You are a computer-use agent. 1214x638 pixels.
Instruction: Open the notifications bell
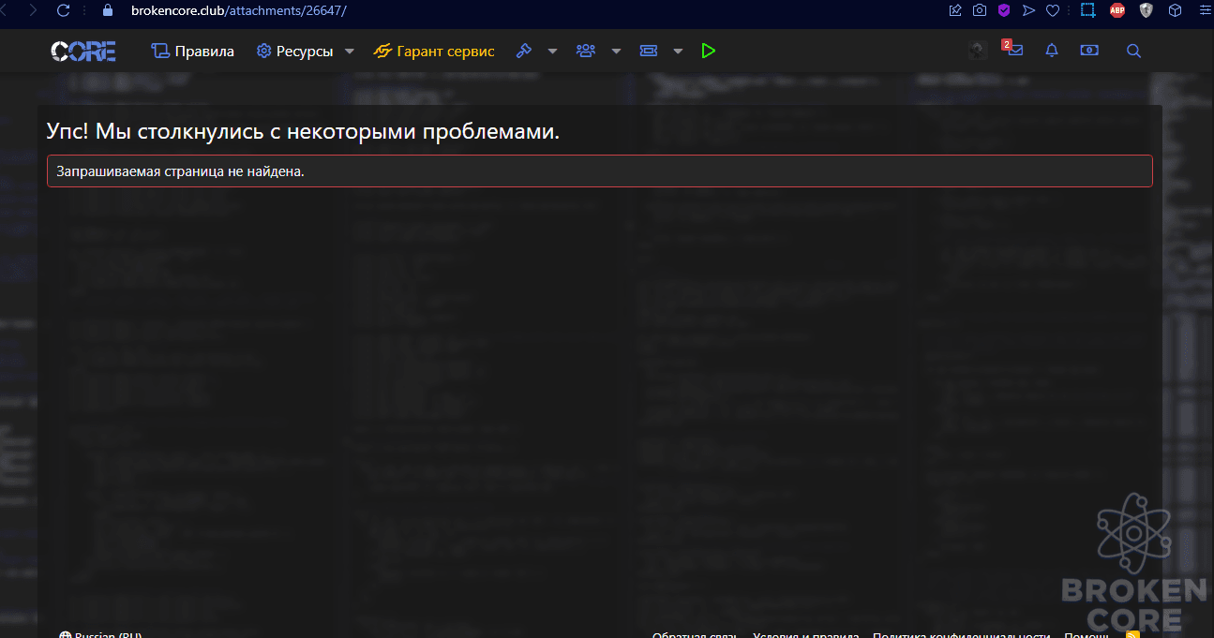(x=1052, y=52)
